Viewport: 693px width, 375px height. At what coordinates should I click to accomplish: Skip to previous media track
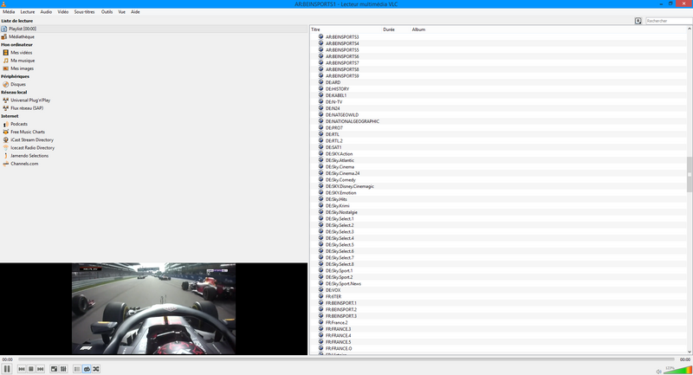click(x=22, y=369)
